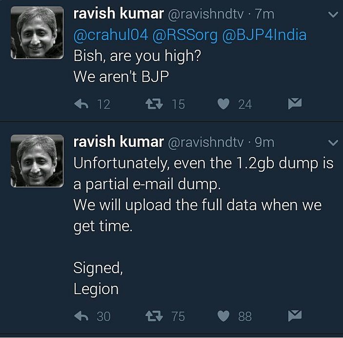This screenshot has height=338, width=343.
Task: View profile photo on the first tweet
Action: 37,33
